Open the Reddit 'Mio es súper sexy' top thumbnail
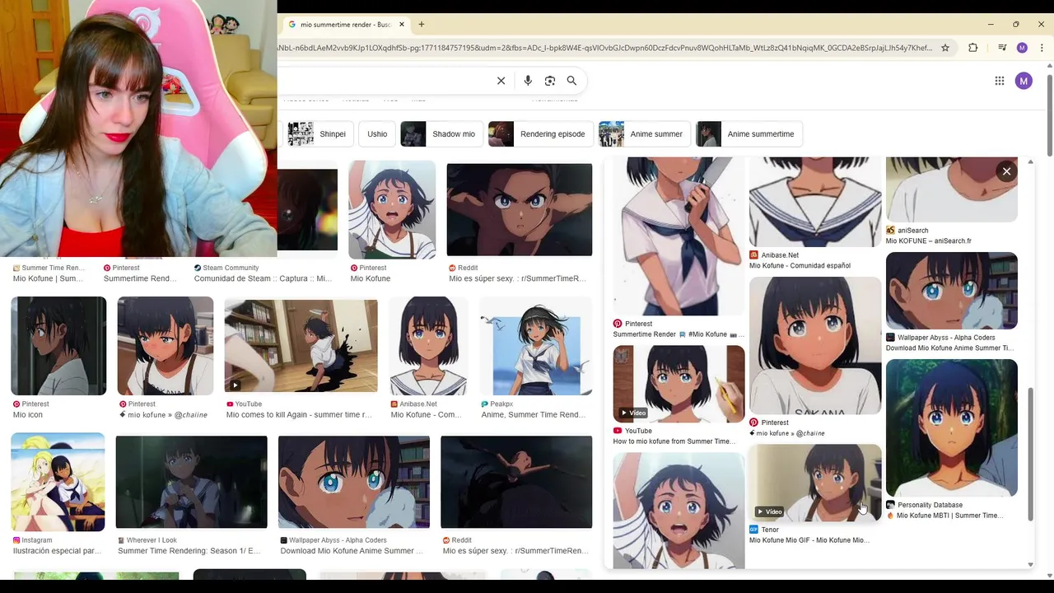This screenshot has width=1054, height=593. pyautogui.click(x=520, y=209)
